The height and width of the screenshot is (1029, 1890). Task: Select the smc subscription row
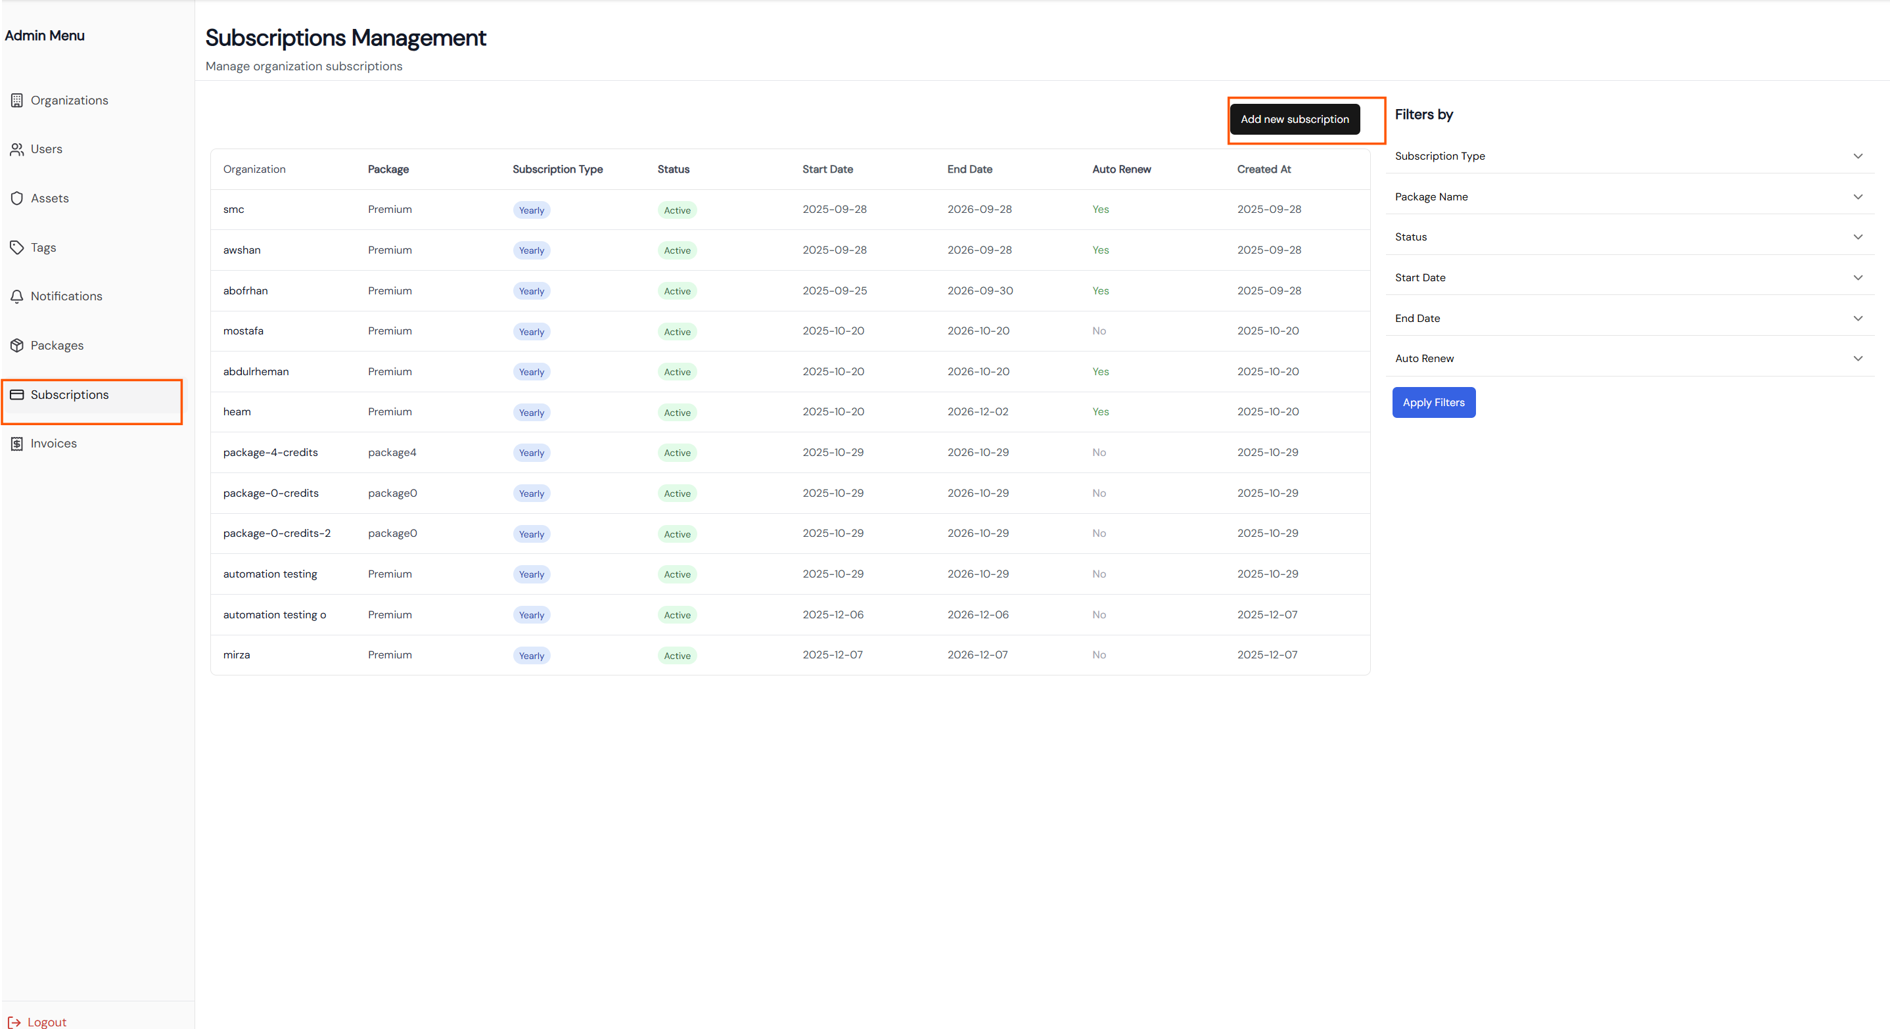(233, 210)
